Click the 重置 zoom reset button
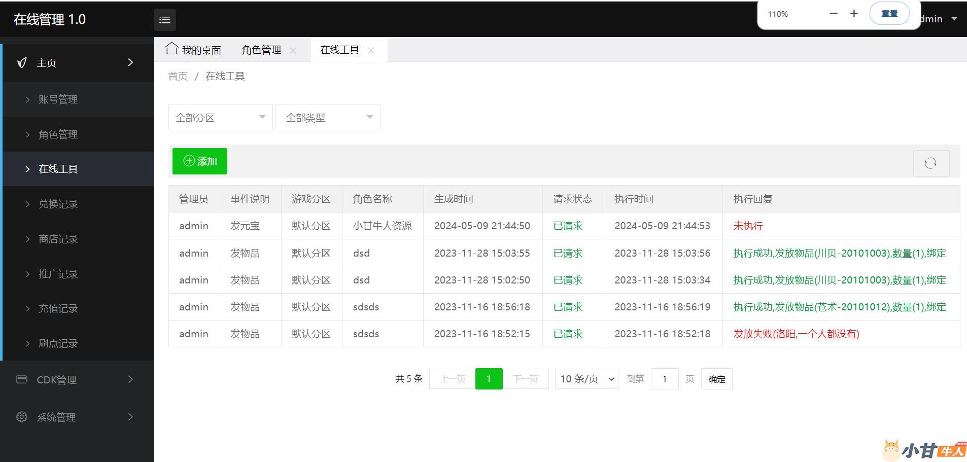 pos(889,14)
